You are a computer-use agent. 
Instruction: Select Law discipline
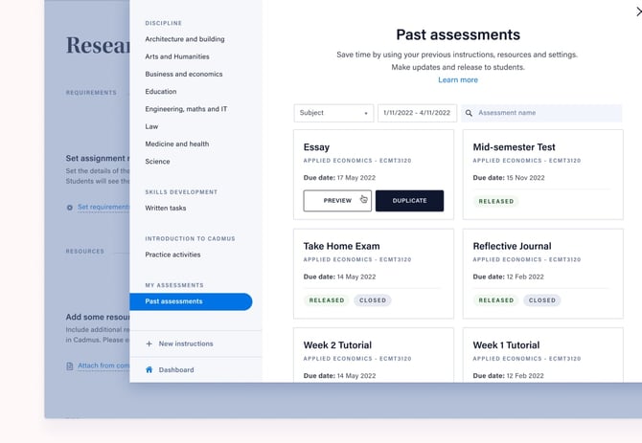coord(151,126)
